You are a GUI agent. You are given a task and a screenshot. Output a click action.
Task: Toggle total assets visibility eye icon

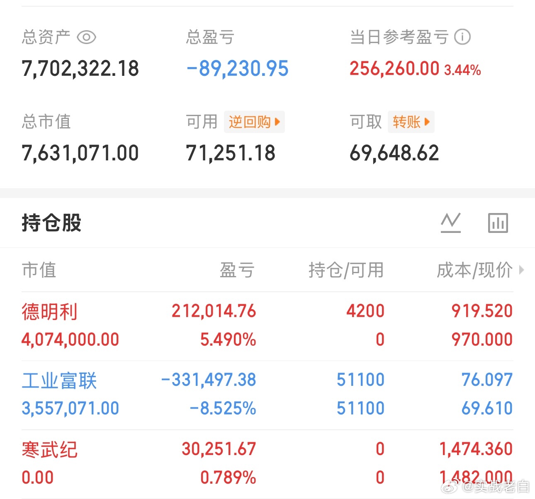coord(87,37)
